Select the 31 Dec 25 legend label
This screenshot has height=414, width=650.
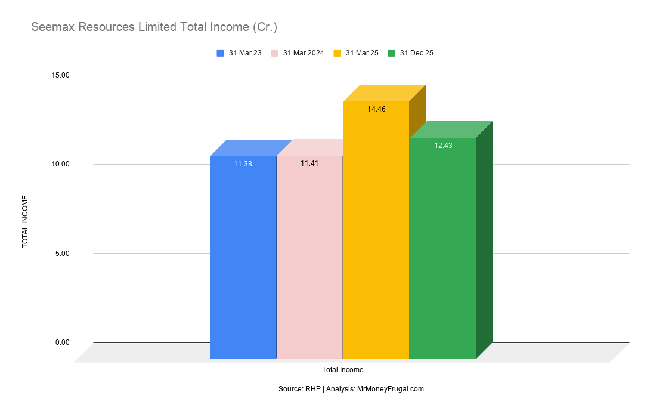coord(417,53)
